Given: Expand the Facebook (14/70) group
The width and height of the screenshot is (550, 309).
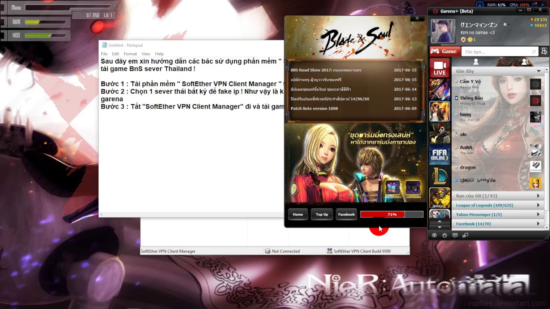Looking at the screenshot, I should tap(497, 224).
